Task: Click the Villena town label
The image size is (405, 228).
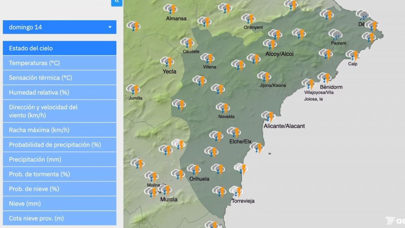Action: 209,67
